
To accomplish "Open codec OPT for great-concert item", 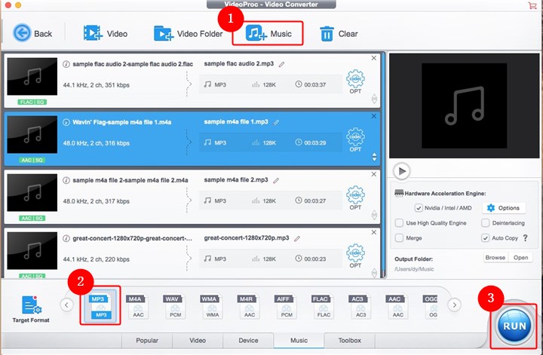I will (x=355, y=256).
